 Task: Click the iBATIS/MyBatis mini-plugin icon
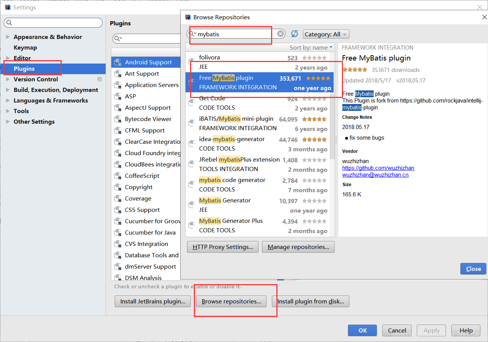[192, 123]
